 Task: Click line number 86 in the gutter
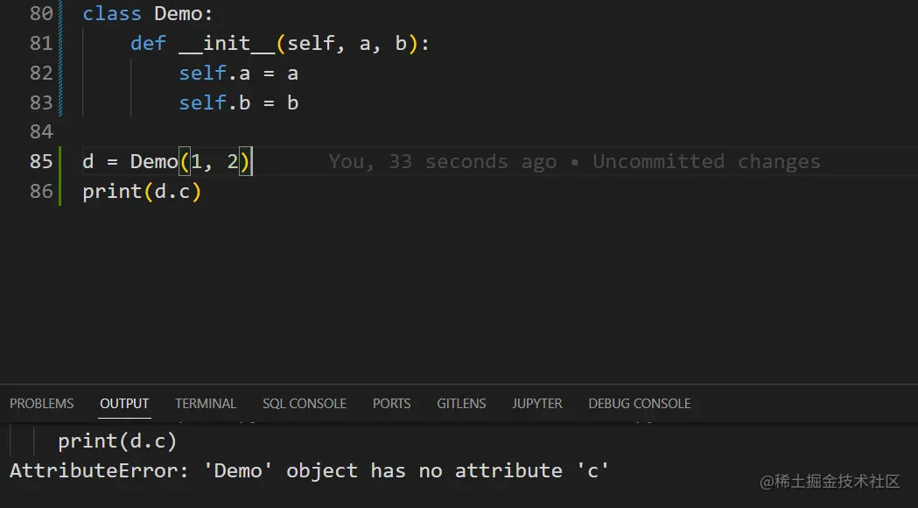pyautogui.click(x=40, y=191)
